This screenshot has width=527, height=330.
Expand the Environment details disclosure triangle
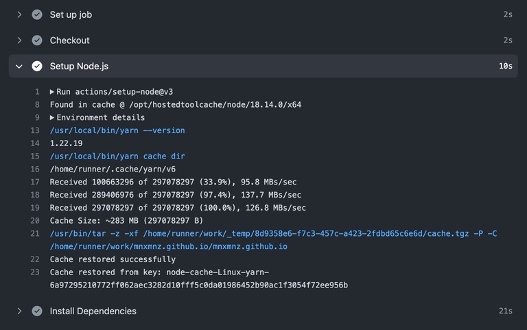pos(53,118)
